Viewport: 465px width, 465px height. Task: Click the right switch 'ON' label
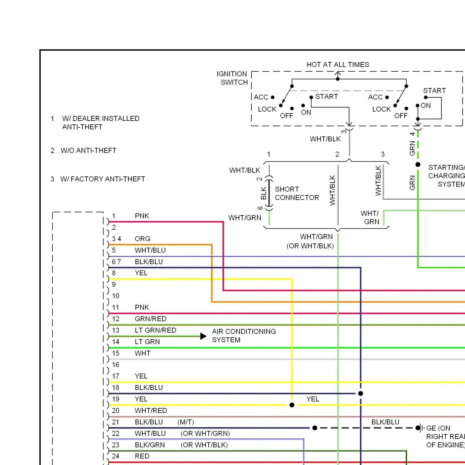426,105
